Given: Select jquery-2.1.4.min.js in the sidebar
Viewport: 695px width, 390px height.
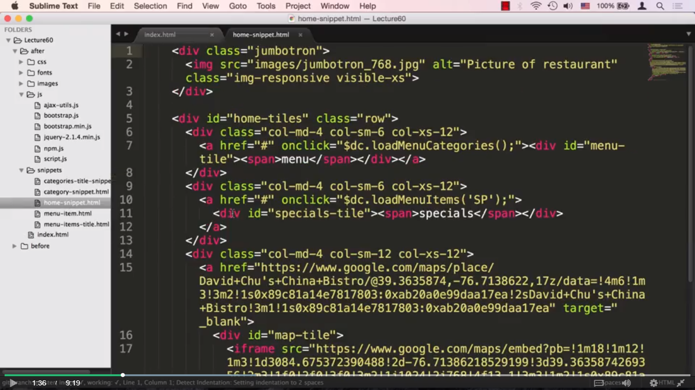Looking at the screenshot, I should [x=72, y=137].
